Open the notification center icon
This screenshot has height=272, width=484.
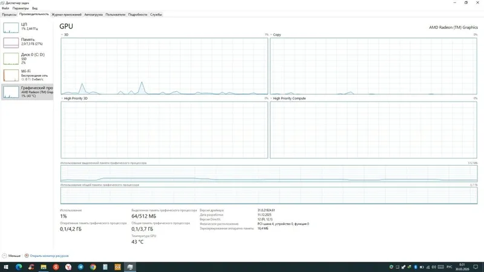tap(476, 267)
